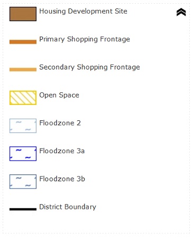Select the Floodzone 3b legend label

click(x=62, y=179)
